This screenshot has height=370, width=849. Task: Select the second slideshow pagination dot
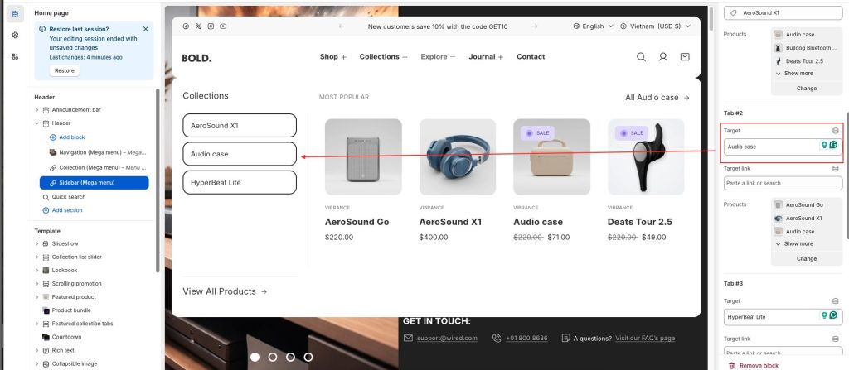pyautogui.click(x=273, y=357)
